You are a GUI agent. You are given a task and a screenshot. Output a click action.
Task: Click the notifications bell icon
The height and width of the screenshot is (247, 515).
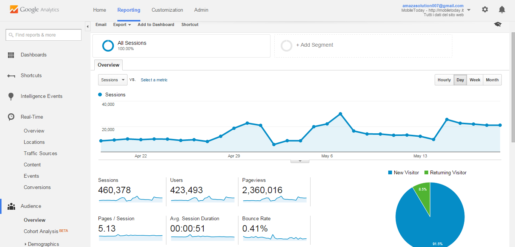(x=502, y=9)
